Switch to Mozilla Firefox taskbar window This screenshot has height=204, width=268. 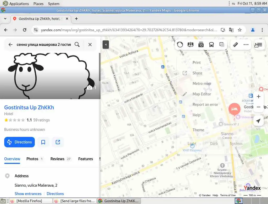pyautogui.click(x=31, y=201)
